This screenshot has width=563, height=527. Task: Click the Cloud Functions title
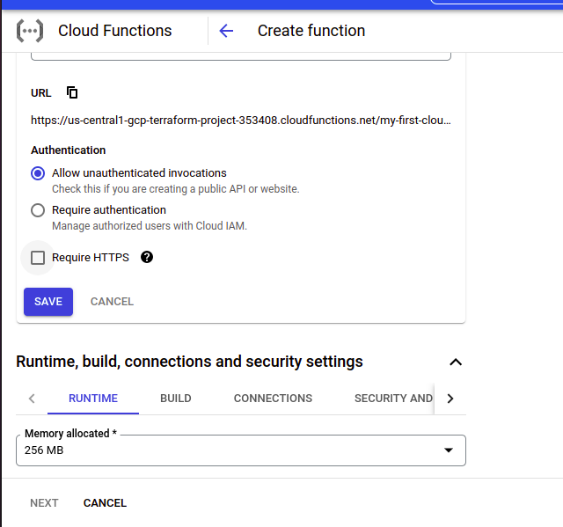115,31
